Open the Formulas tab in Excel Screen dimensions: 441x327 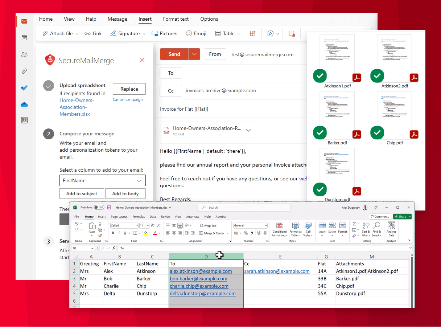coord(139,217)
